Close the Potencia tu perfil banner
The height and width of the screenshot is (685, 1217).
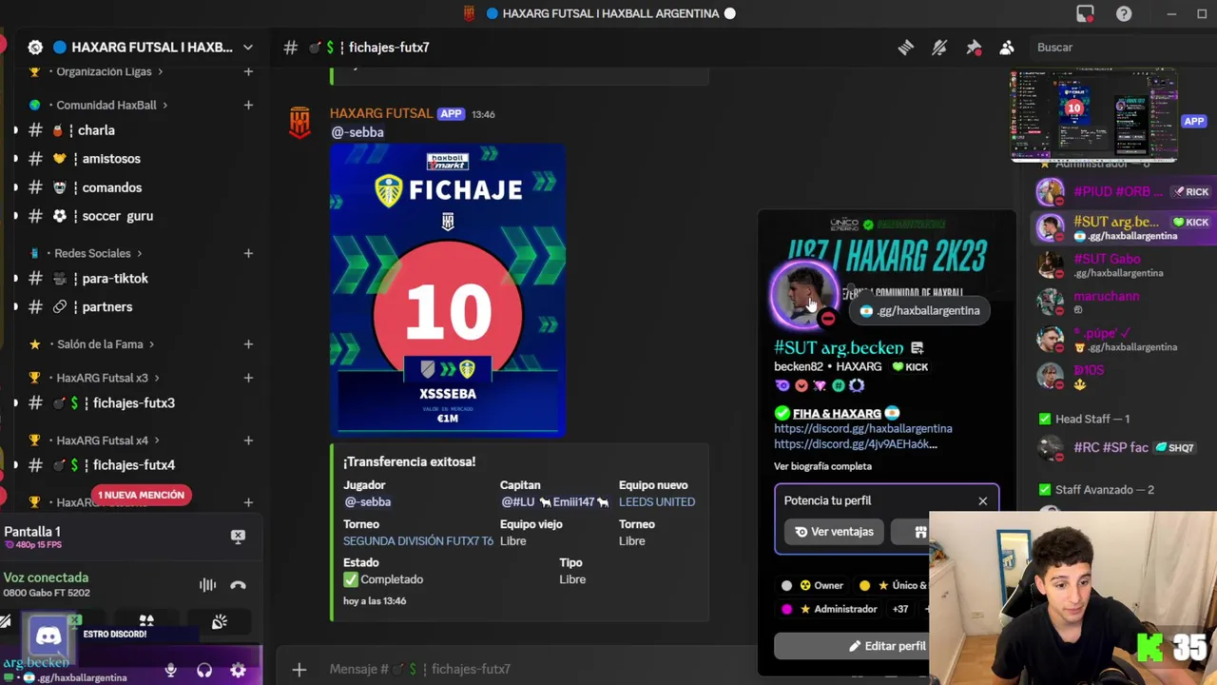point(982,500)
